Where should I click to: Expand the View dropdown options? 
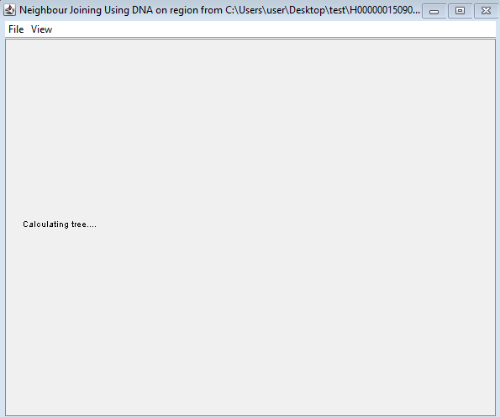[41, 29]
